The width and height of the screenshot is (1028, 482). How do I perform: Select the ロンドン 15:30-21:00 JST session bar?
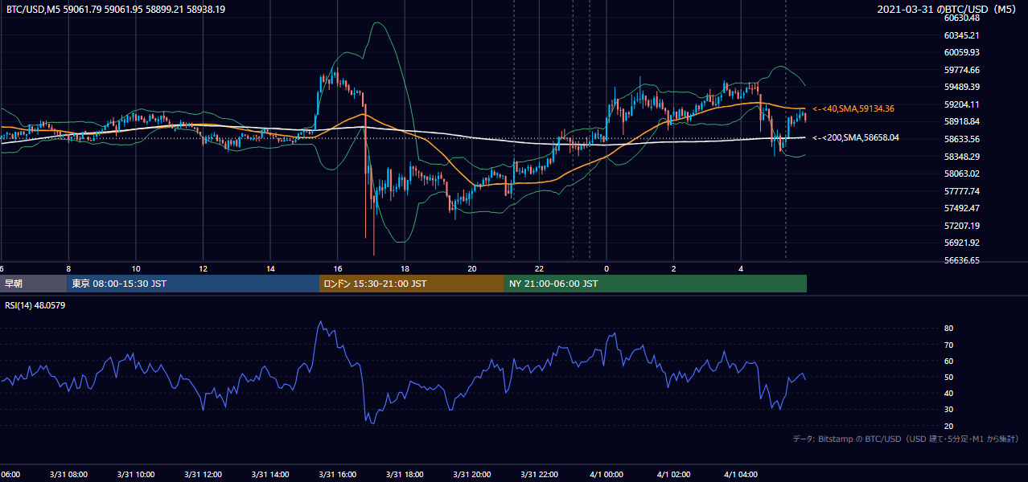tap(412, 284)
